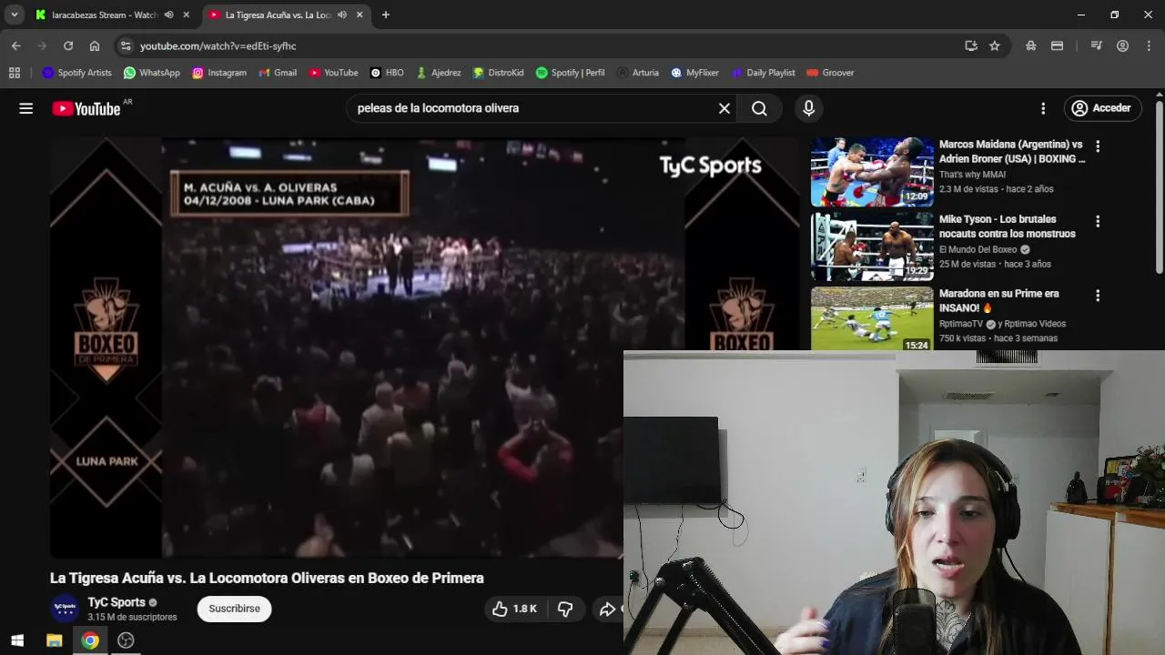Clear the search box with the X icon
1165x655 pixels.
coord(724,108)
